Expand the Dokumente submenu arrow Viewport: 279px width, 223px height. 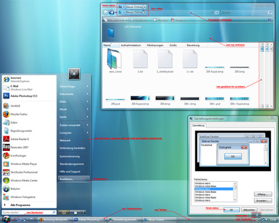(x=88, y=94)
